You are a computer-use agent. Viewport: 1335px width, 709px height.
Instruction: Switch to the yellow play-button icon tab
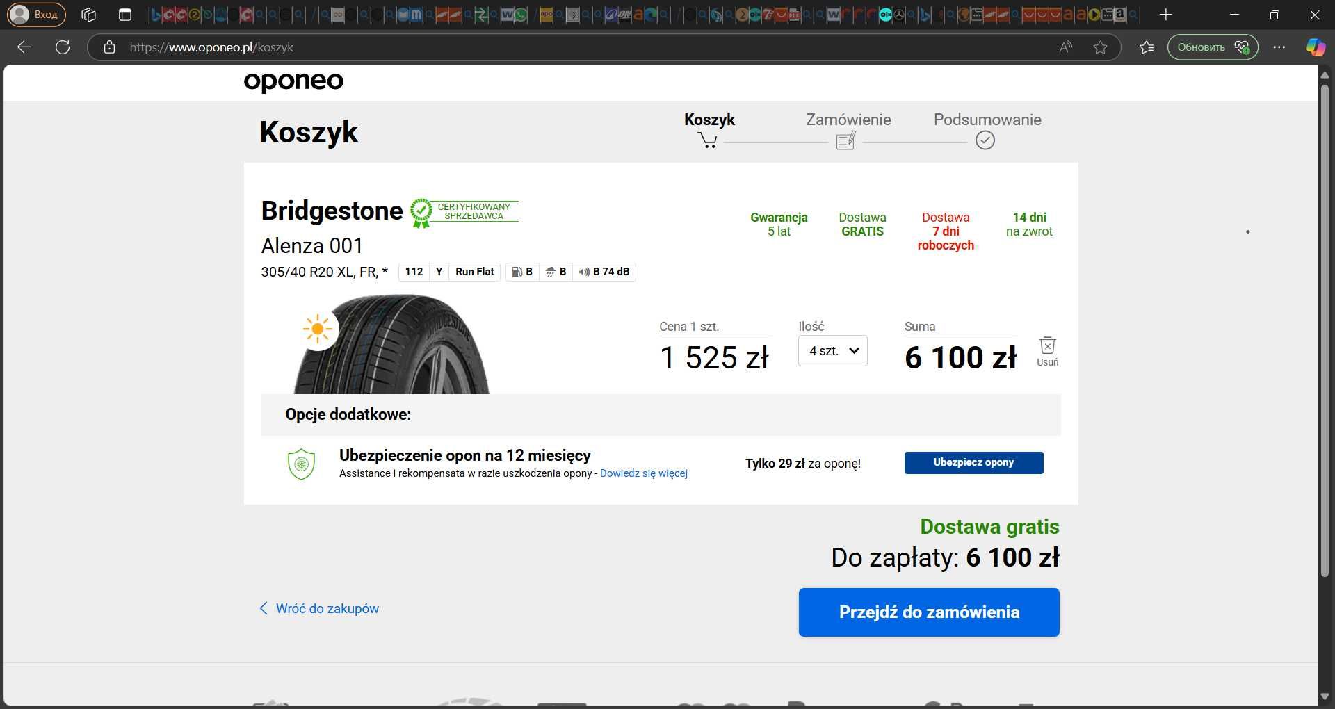pyautogui.click(x=1094, y=15)
